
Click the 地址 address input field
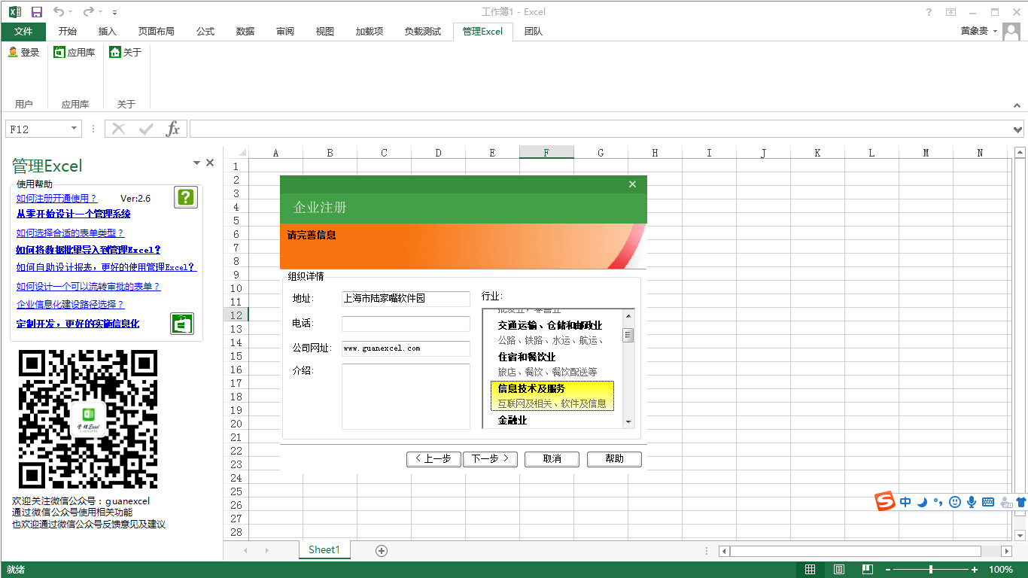(x=406, y=298)
